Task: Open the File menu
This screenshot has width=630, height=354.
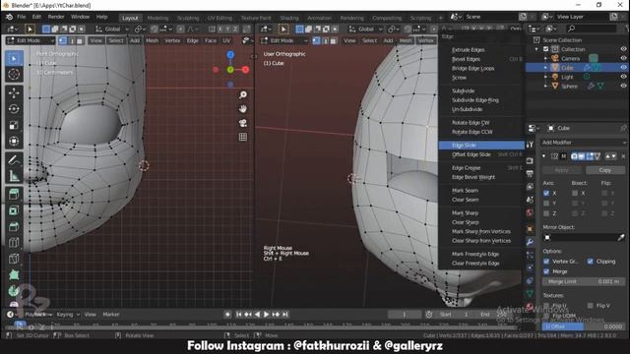Action: (22, 17)
